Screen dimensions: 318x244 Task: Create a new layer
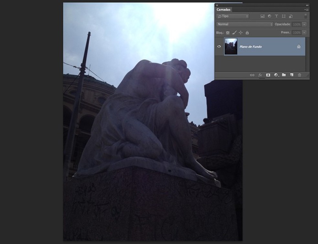291,75
